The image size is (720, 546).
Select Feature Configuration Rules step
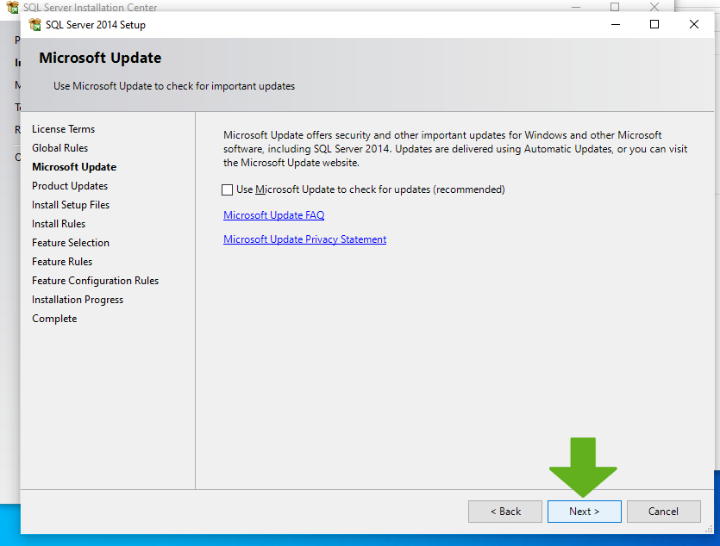click(95, 281)
